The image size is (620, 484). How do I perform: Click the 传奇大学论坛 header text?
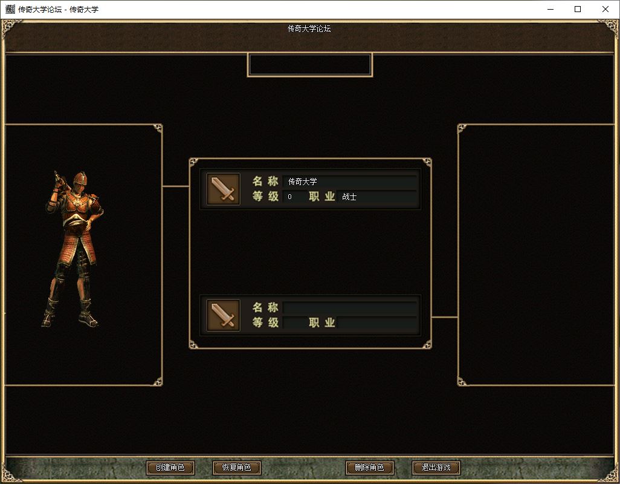pyautogui.click(x=309, y=28)
